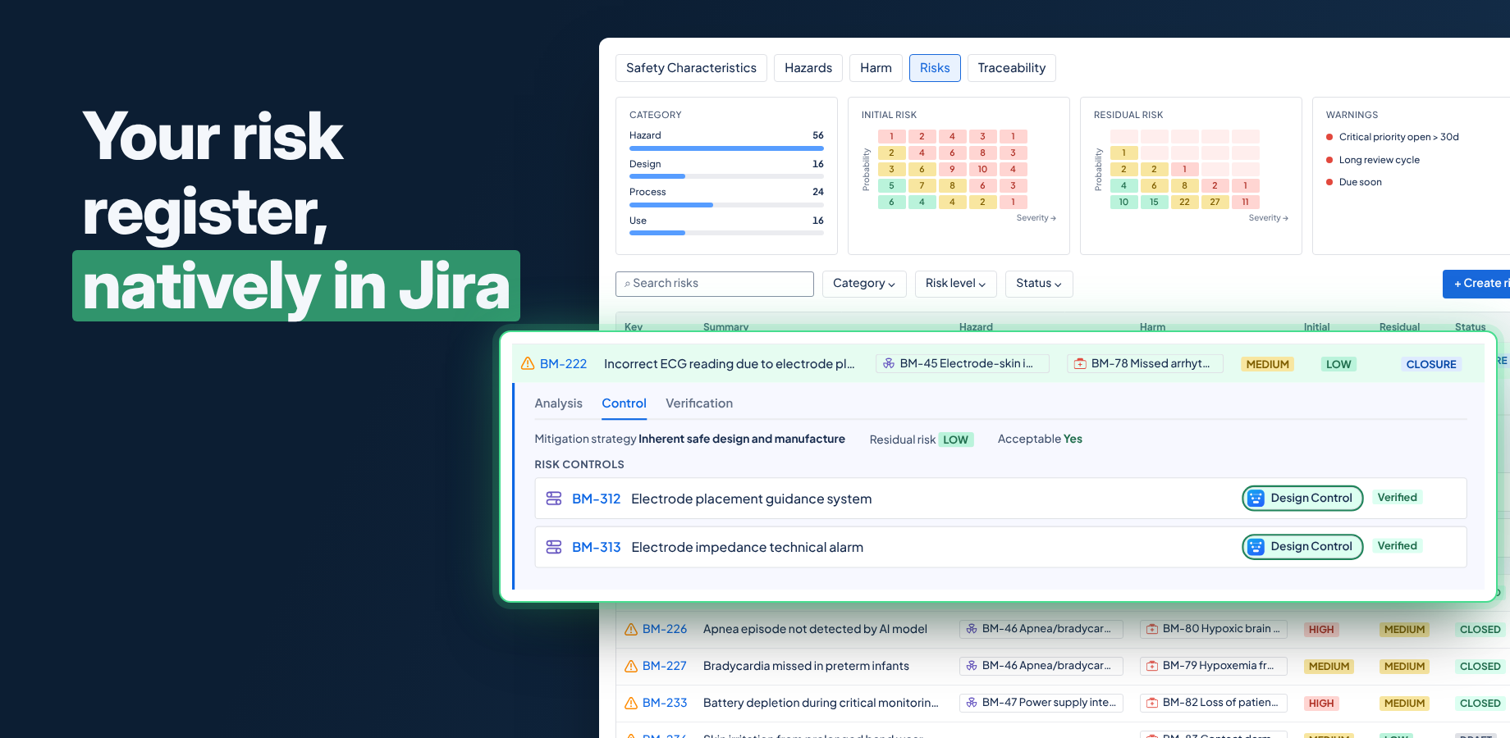The height and width of the screenshot is (738, 1510).
Task: Select the Risks tab
Action: tap(935, 68)
